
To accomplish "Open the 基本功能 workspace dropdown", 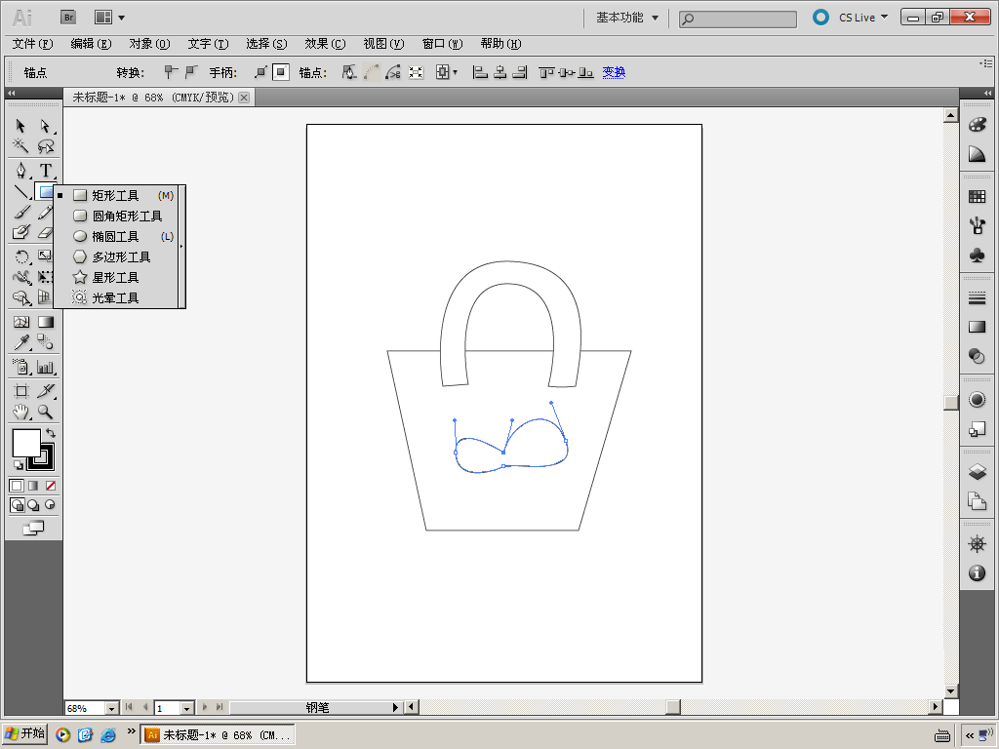I will click(x=627, y=18).
